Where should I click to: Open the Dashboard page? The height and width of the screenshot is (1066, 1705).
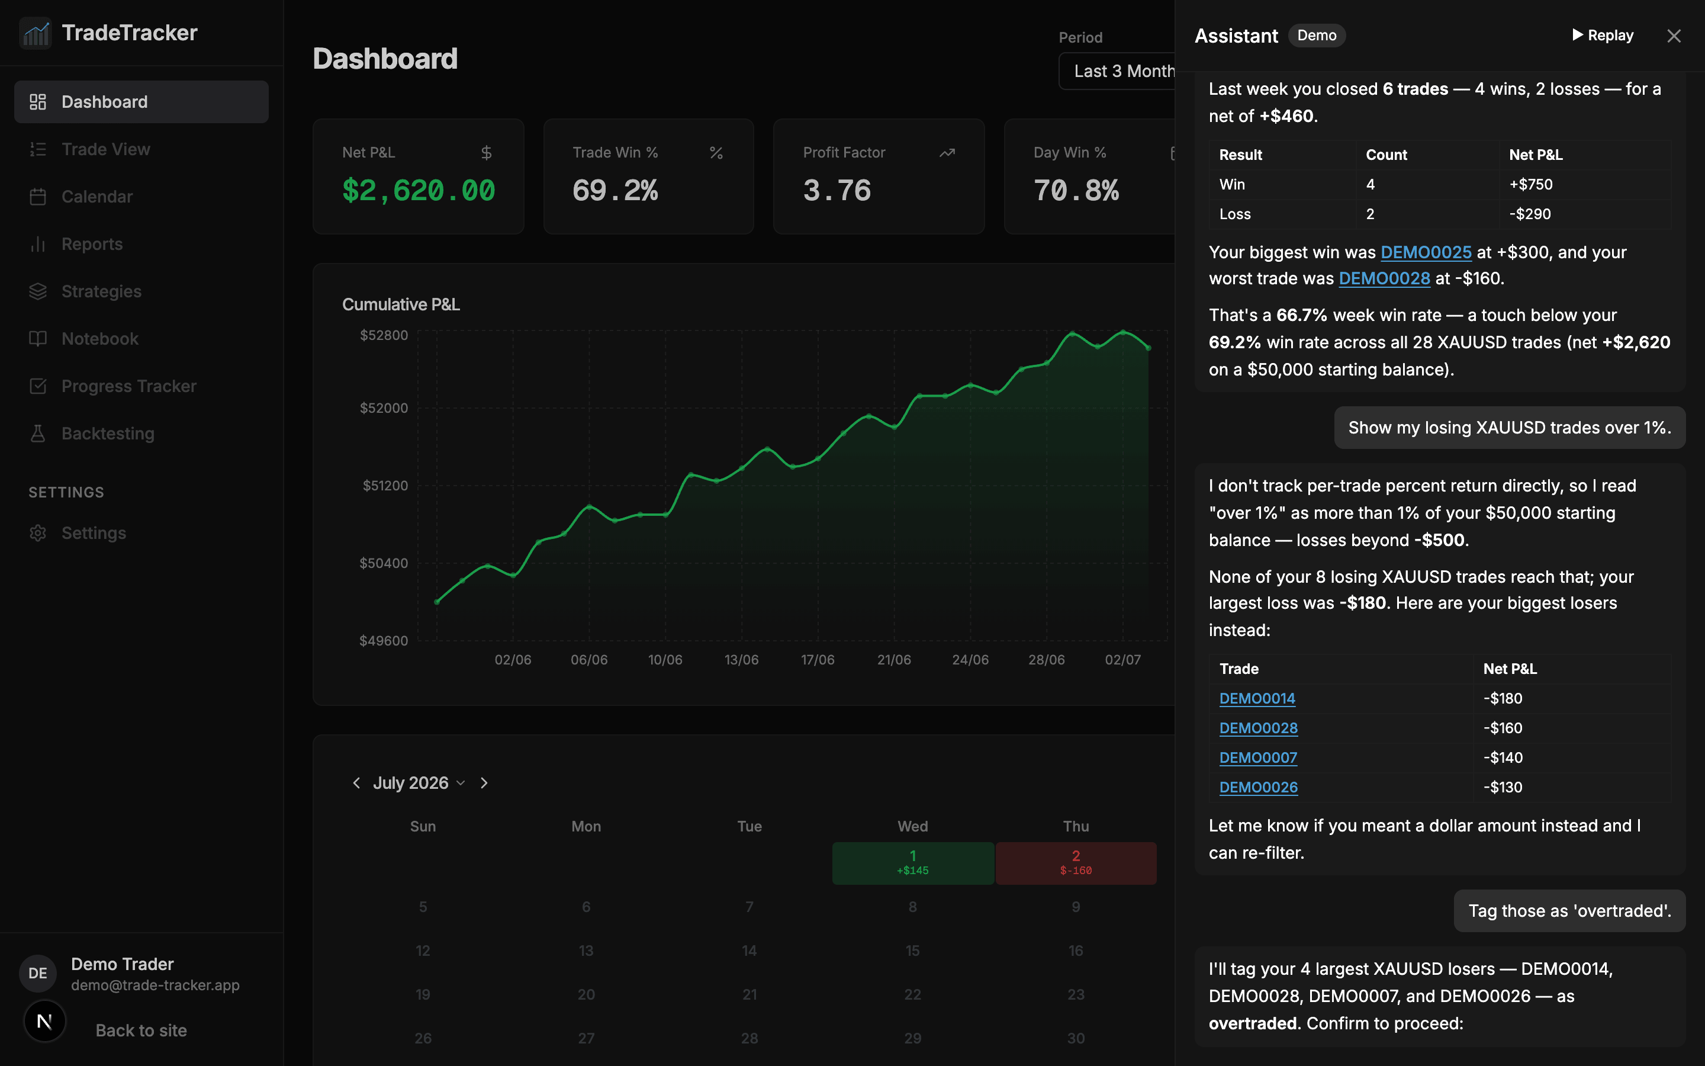coord(141,102)
